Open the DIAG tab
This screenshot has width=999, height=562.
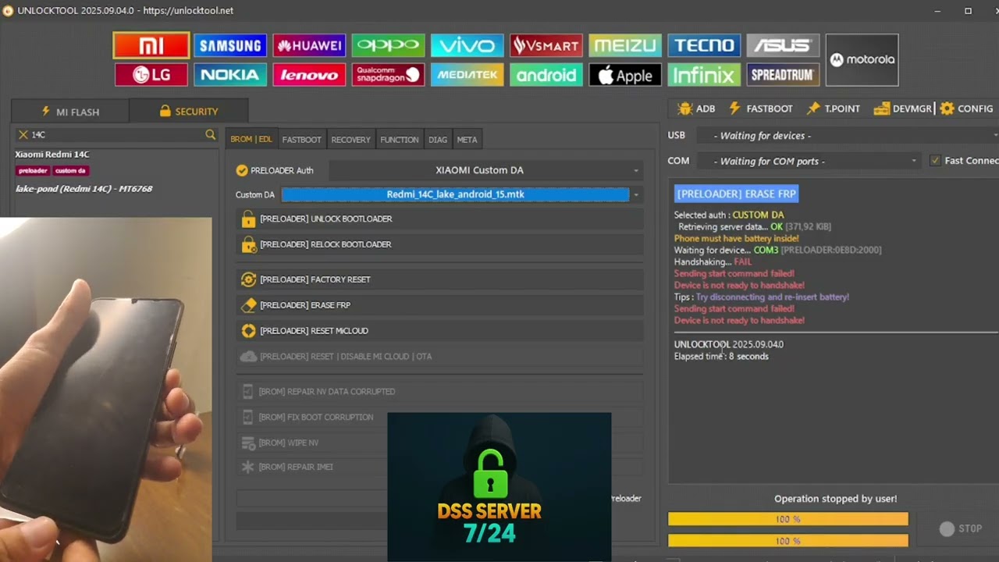[438, 140]
